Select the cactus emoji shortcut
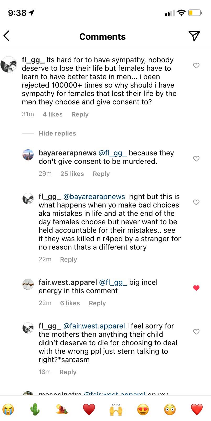This screenshot has width=211, height=421. click(x=35, y=409)
